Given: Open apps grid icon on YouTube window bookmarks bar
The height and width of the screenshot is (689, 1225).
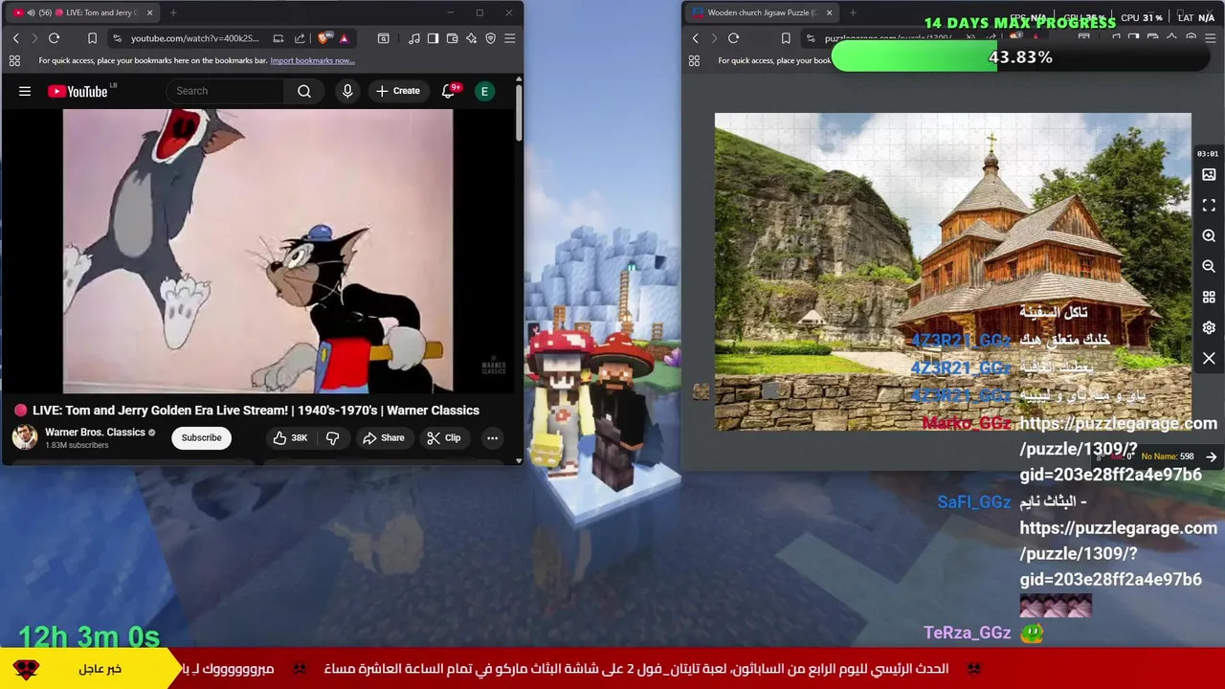Looking at the screenshot, I should 14,60.
